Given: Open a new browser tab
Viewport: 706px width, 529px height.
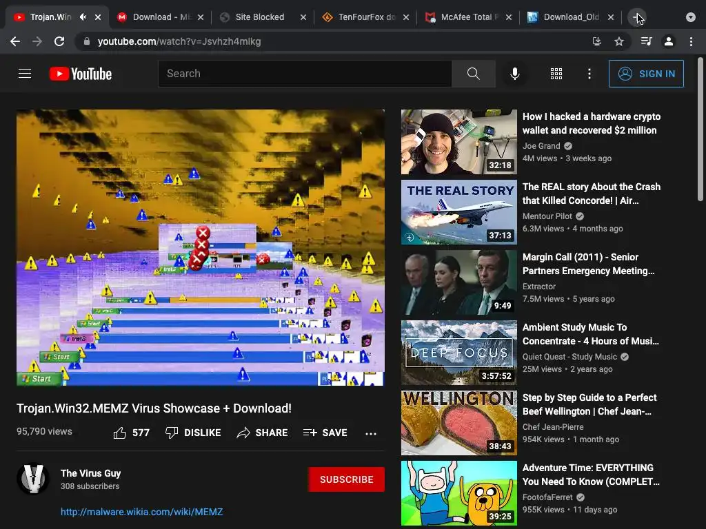Looking at the screenshot, I should coord(636,17).
